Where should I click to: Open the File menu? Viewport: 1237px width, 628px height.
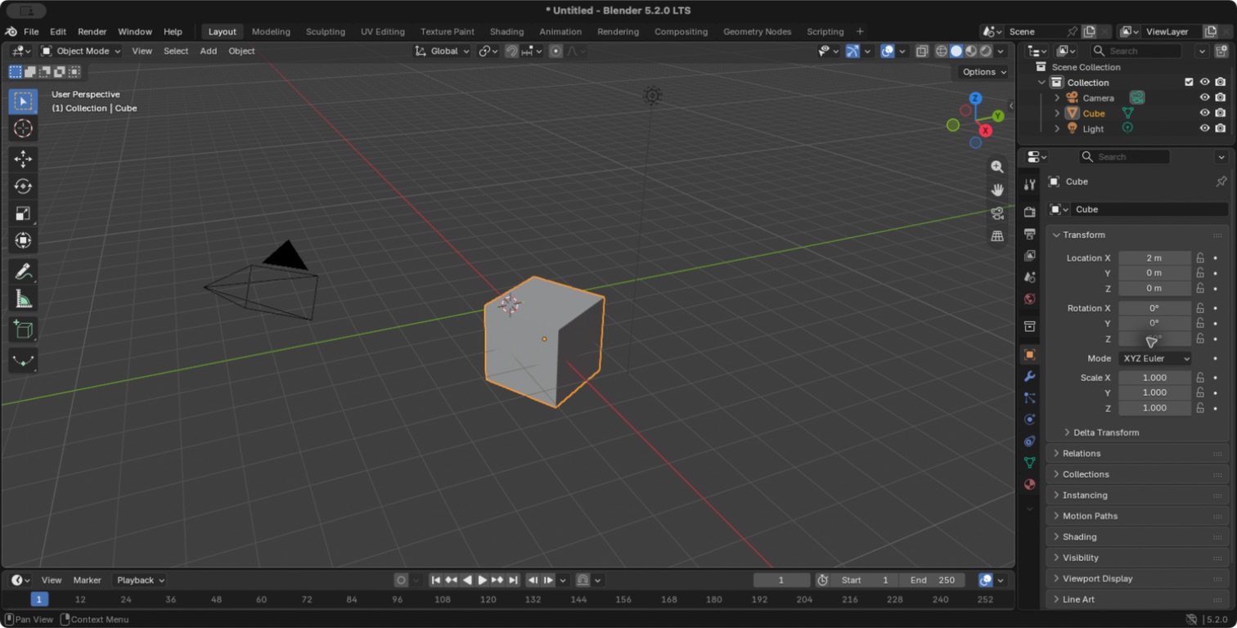pyautogui.click(x=31, y=32)
